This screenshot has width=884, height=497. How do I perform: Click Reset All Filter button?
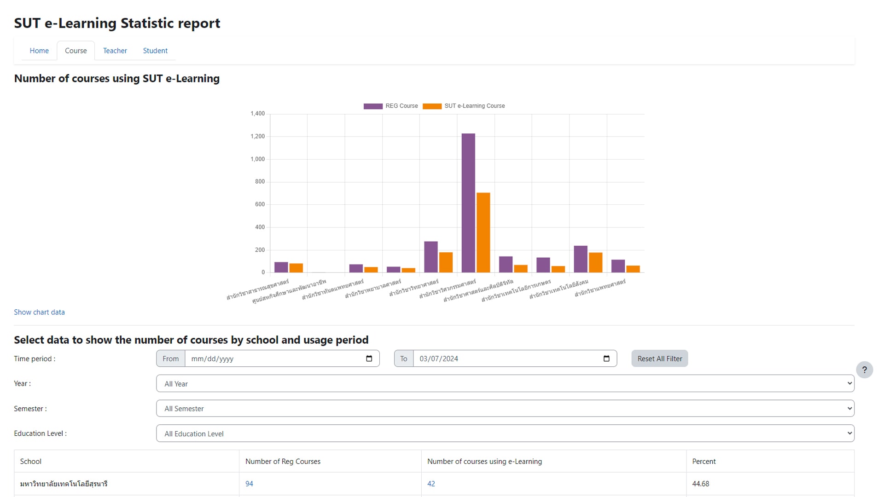coord(659,358)
